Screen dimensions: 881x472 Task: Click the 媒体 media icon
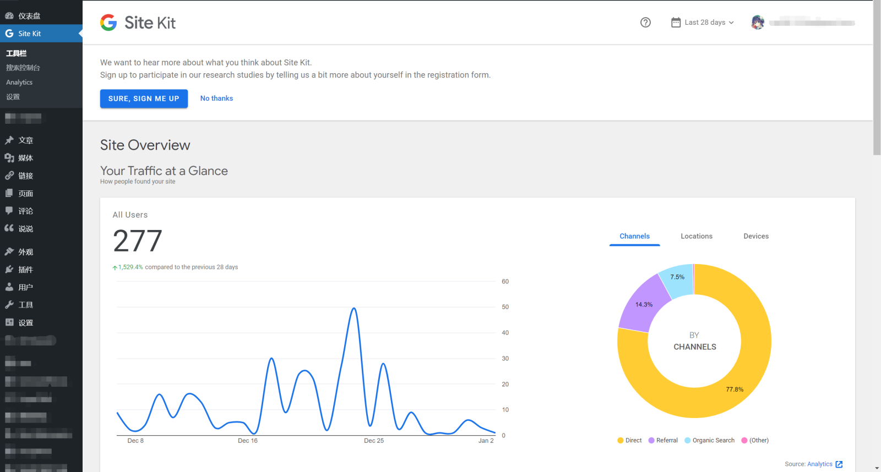9,158
